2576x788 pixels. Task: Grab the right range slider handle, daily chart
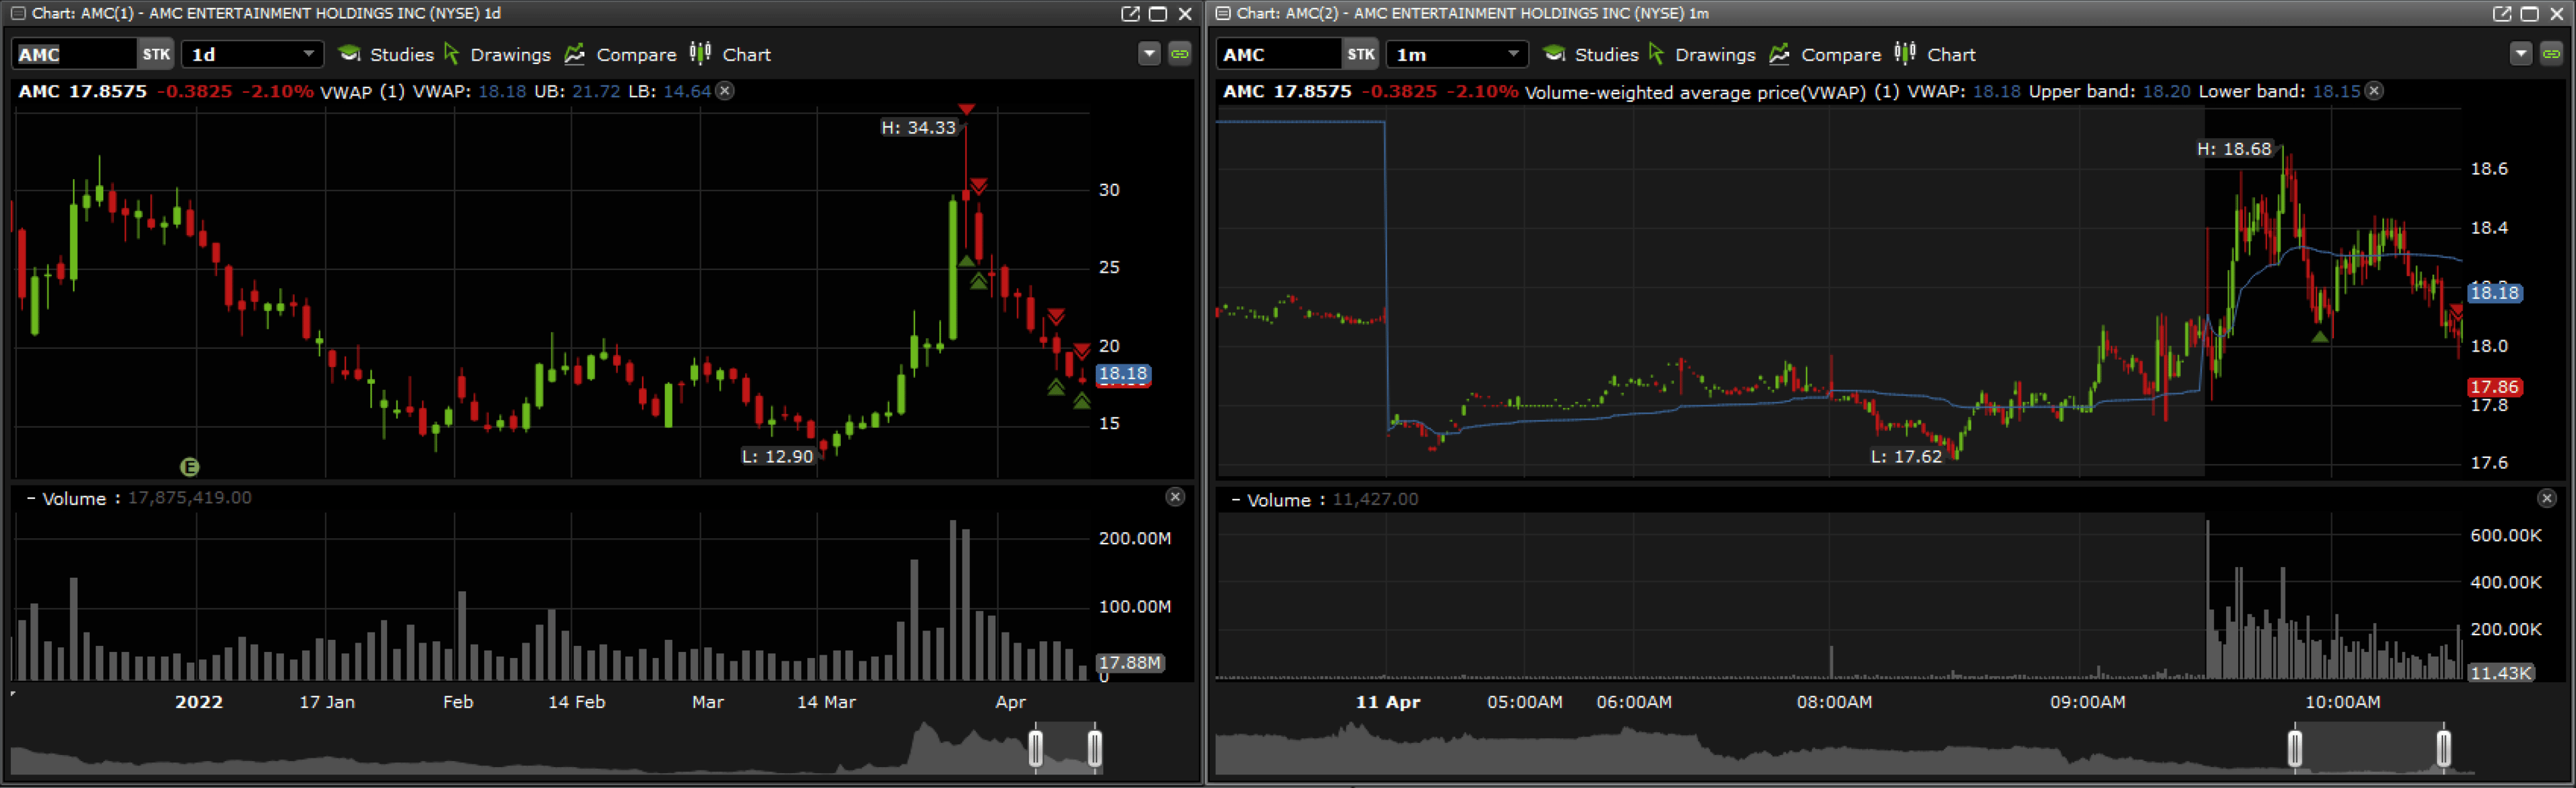point(1095,748)
